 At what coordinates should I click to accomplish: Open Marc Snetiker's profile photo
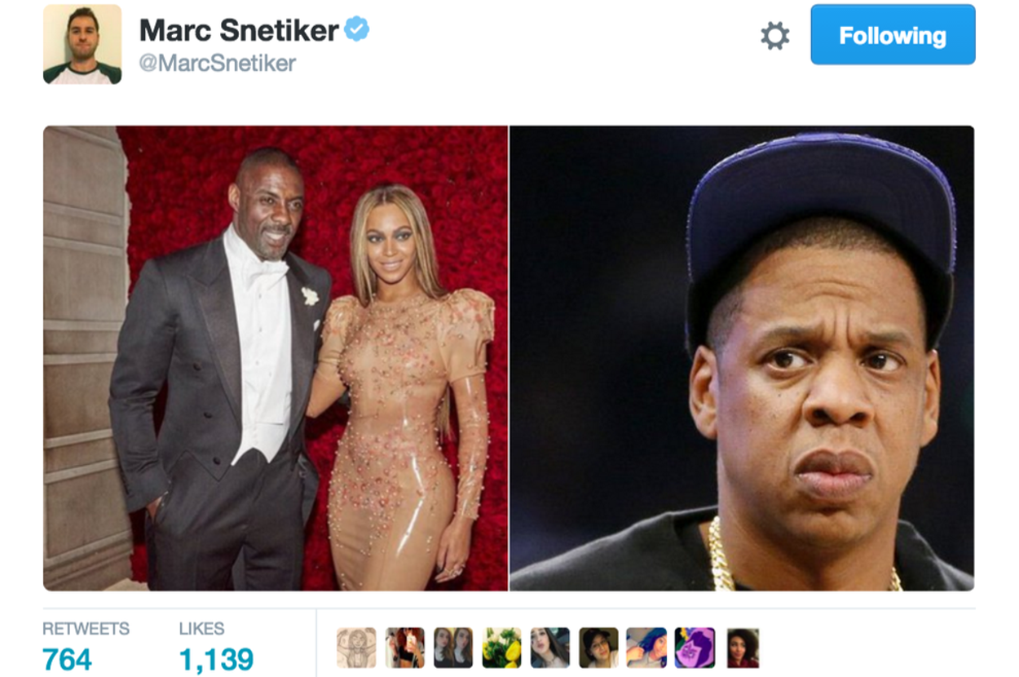coord(82,44)
